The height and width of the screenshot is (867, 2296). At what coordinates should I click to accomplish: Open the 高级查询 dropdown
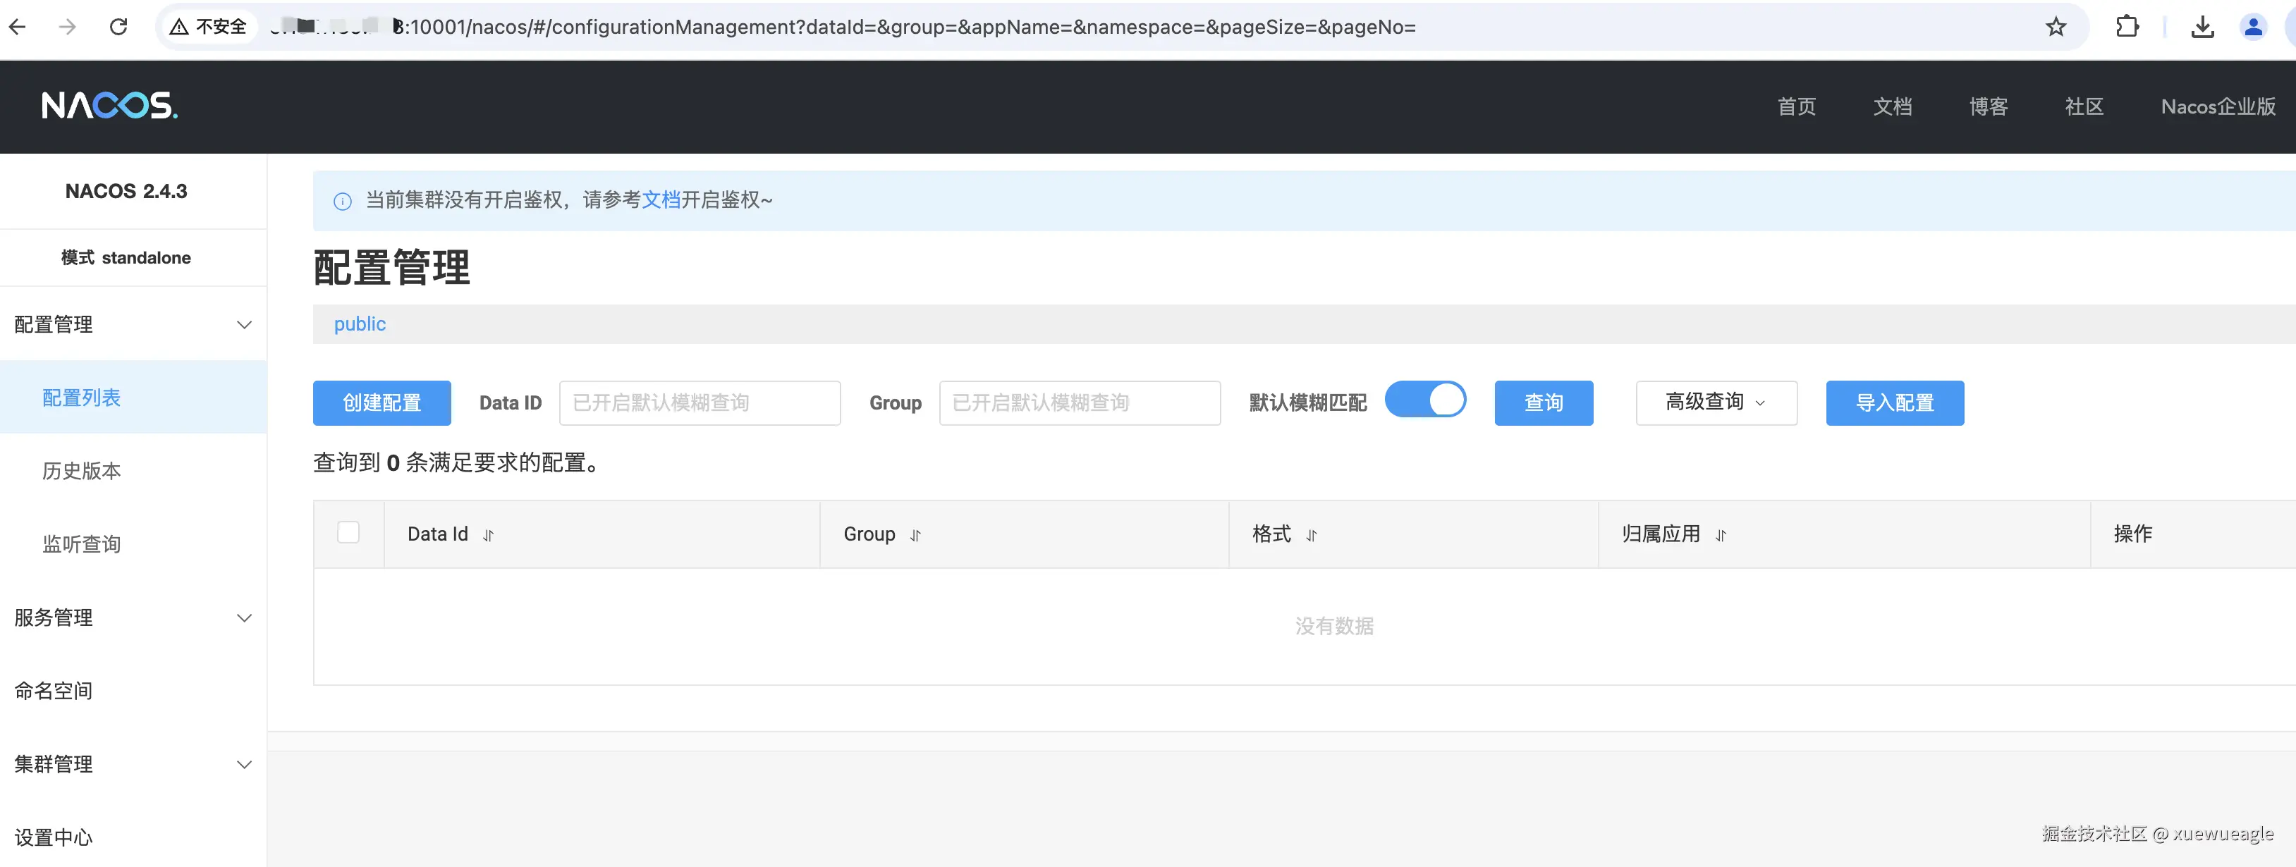pos(1714,402)
